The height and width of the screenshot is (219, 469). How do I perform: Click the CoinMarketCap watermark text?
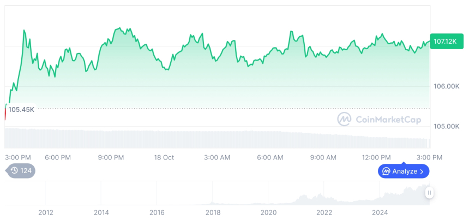pyautogui.click(x=388, y=120)
